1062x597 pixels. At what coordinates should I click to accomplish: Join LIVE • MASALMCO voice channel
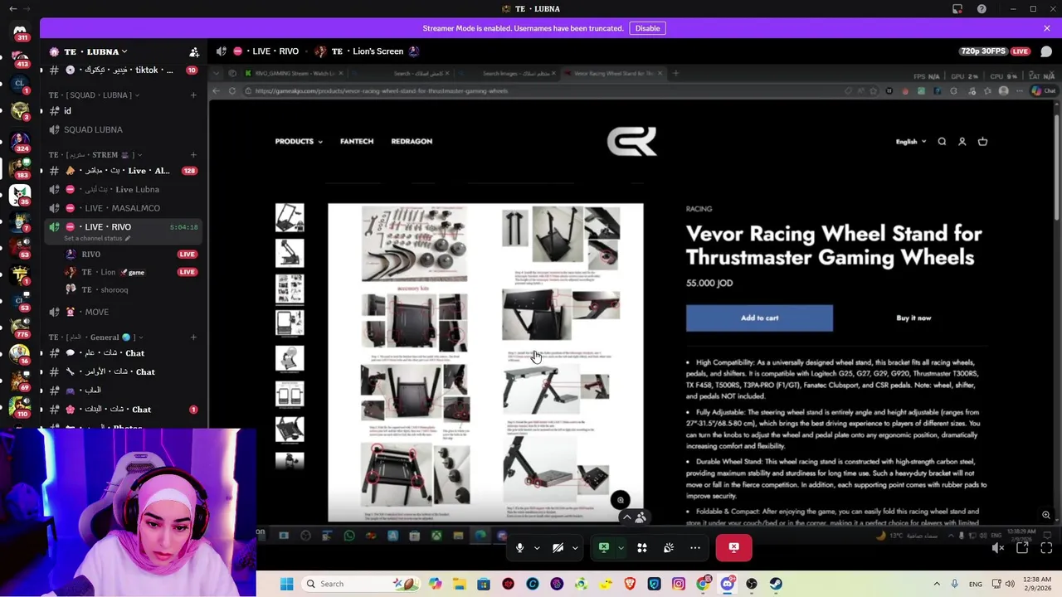(122, 208)
